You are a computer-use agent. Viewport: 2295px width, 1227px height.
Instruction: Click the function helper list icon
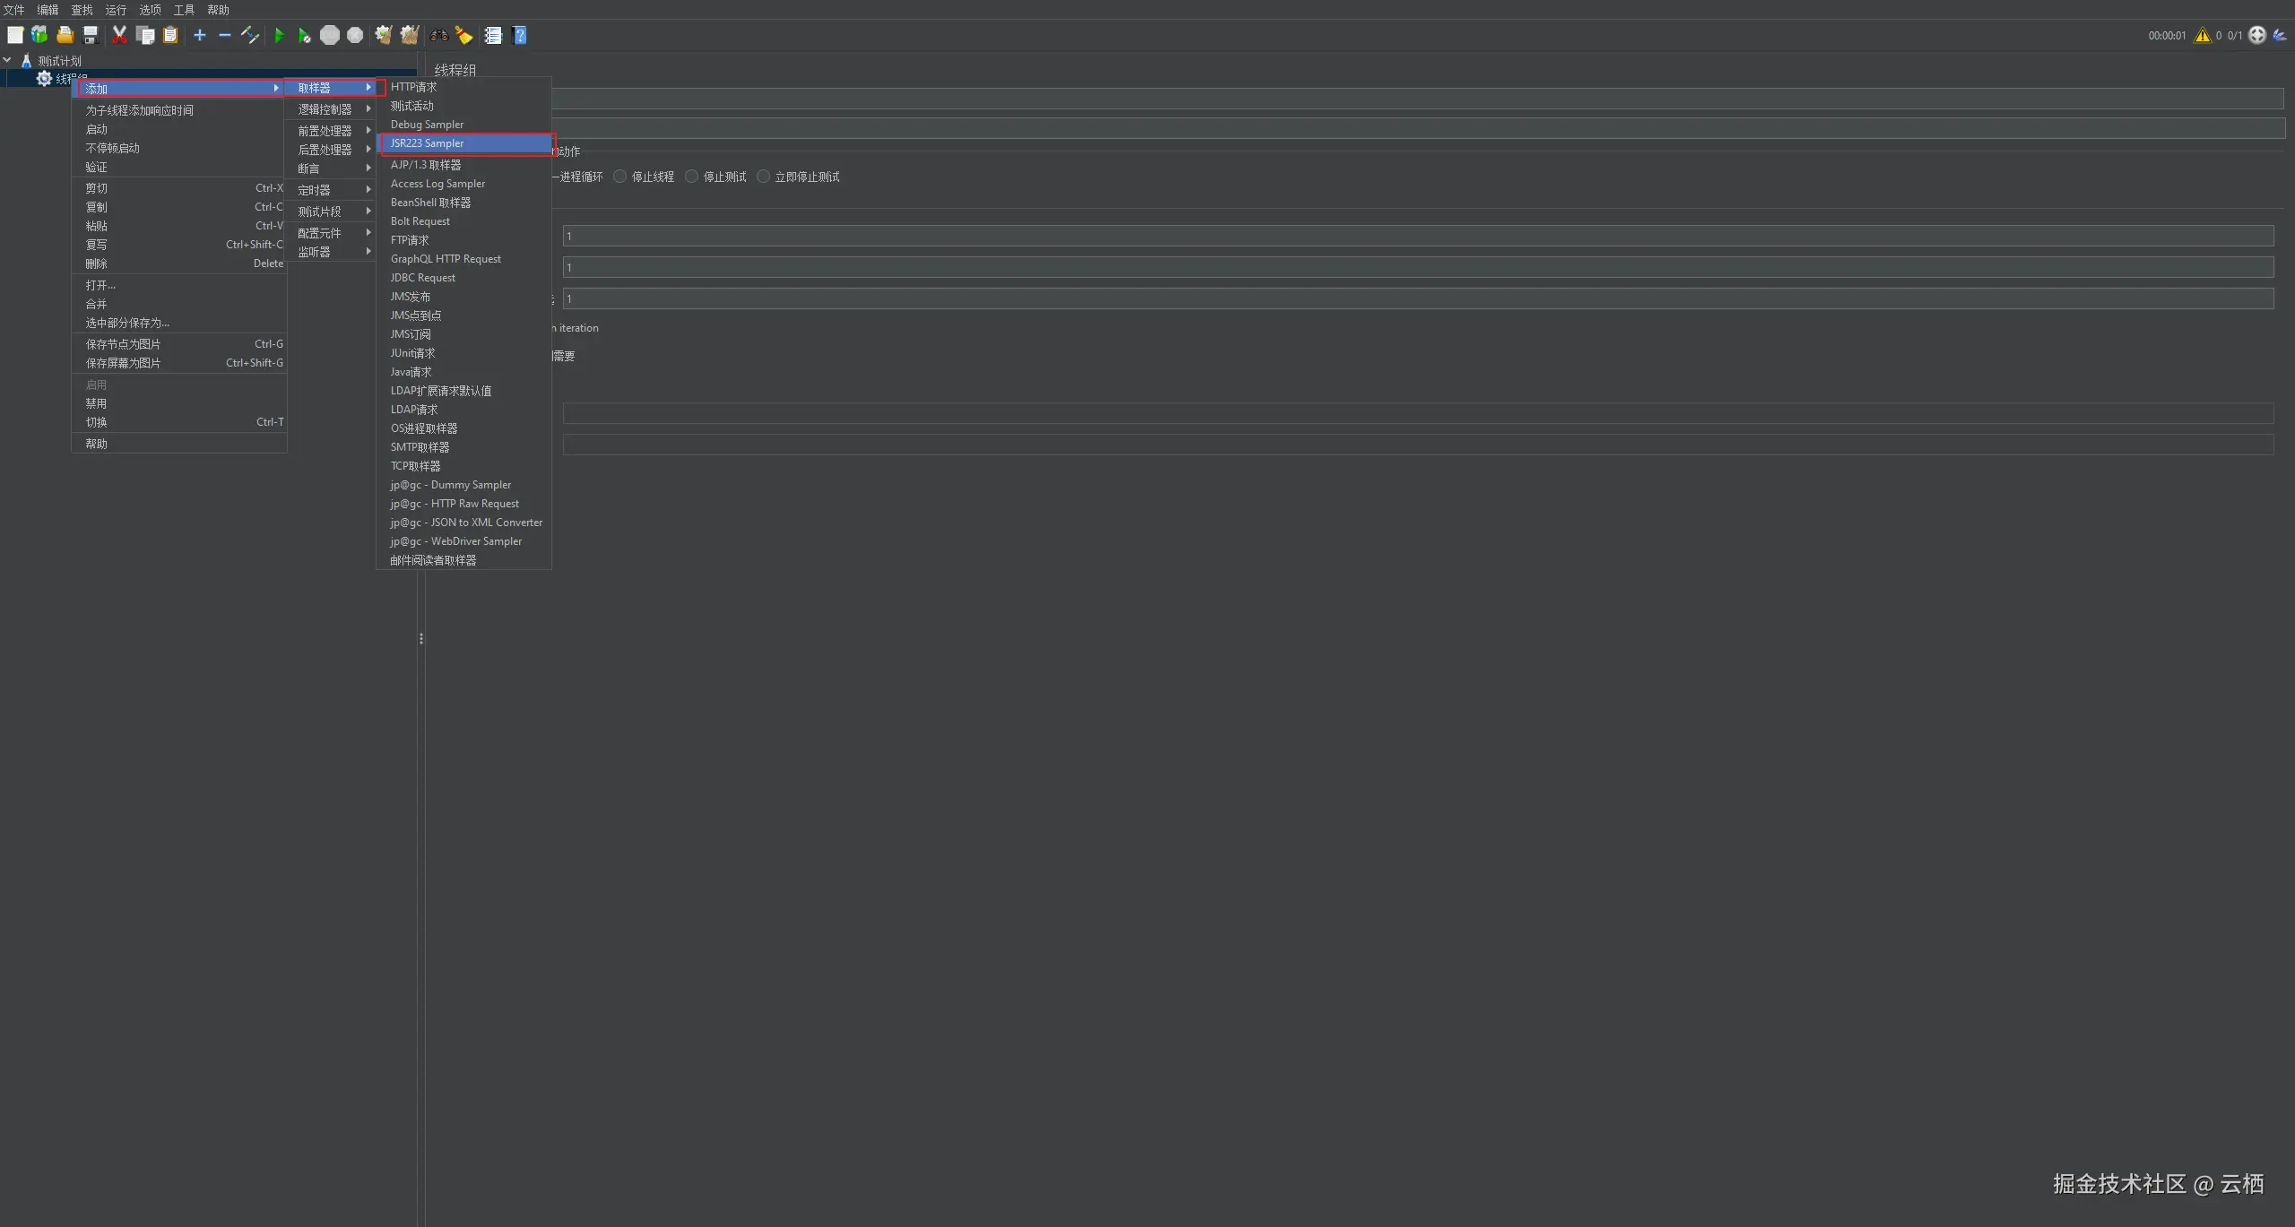tap(493, 36)
